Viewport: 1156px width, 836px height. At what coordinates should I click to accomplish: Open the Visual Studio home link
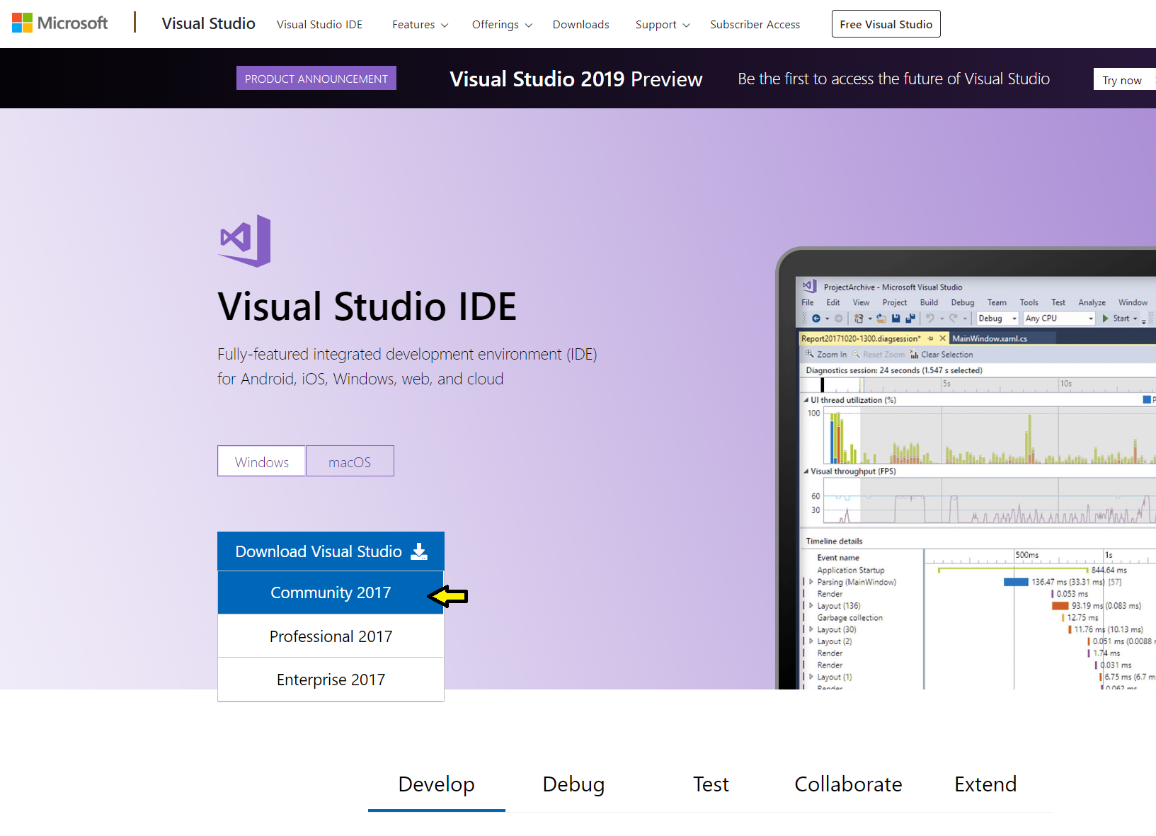click(x=208, y=23)
